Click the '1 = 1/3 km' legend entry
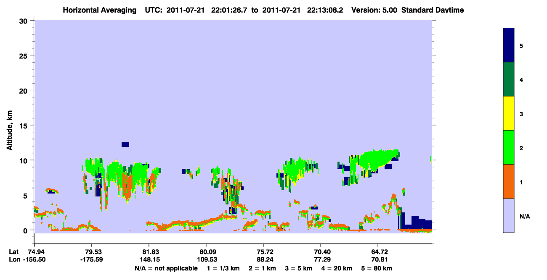 223,268
